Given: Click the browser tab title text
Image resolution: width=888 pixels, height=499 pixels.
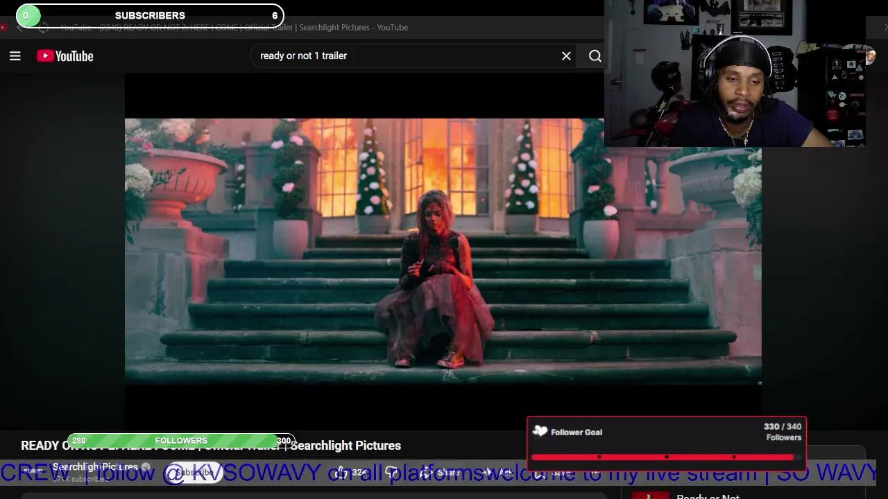Looking at the screenshot, I should 234,28.
